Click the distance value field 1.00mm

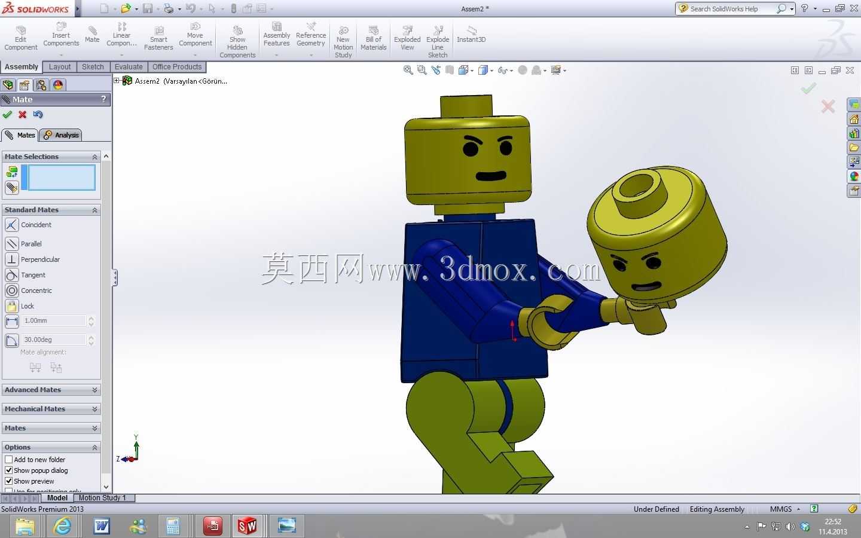[54, 321]
